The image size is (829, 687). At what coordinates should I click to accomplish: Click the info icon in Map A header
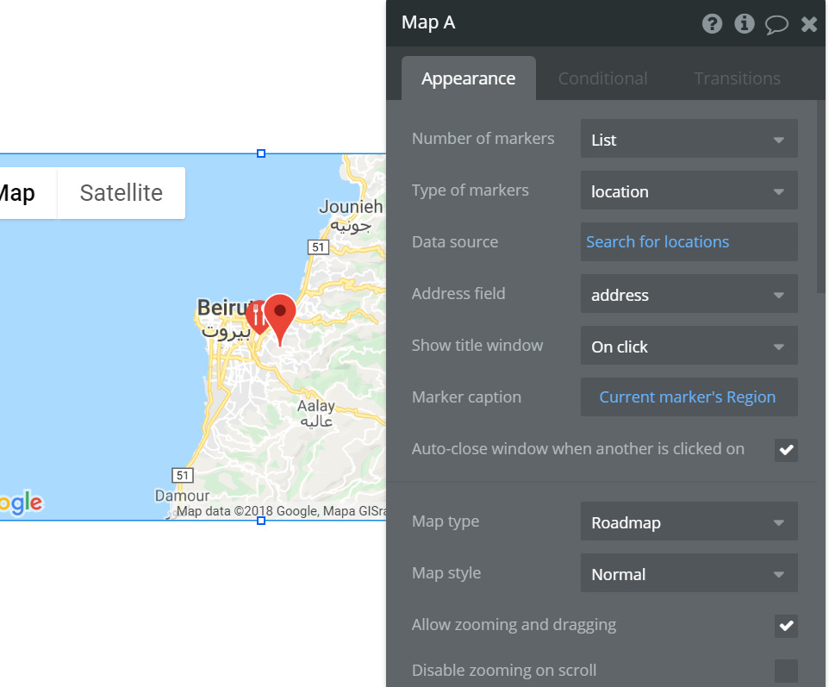click(744, 23)
